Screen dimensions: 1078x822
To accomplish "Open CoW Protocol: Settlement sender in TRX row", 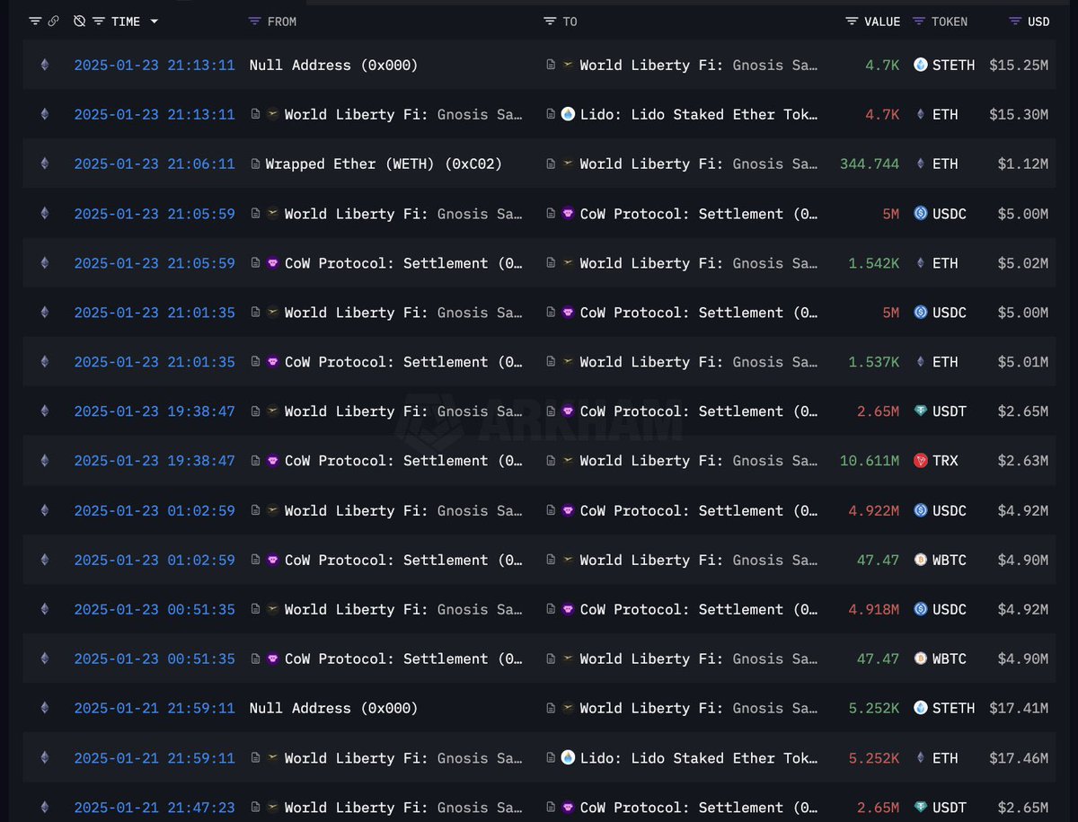I will coord(403,461).
